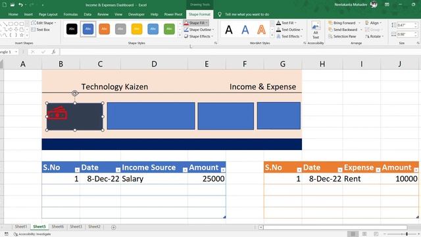Apply the black shape style preset
Viewport: 421px width, 237px height.
[72, 29]
